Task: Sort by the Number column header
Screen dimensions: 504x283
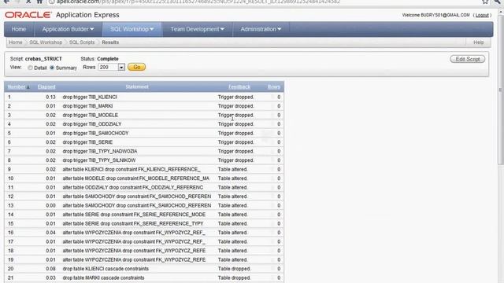Action: click(17, 86)
